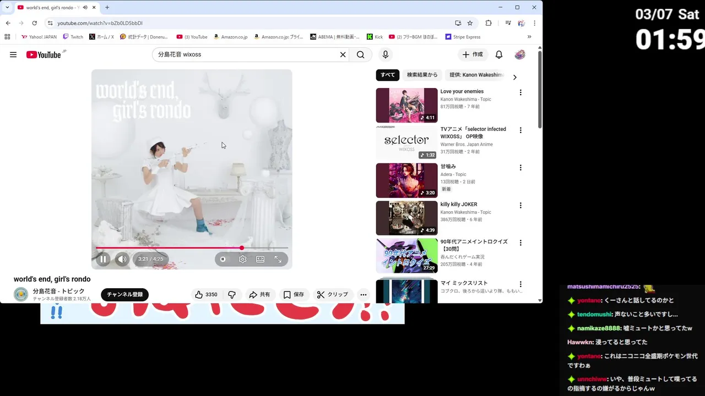Switch the player to theater mode
The width and height of the screenshot is (705, 396).
(x=261, y=259)
